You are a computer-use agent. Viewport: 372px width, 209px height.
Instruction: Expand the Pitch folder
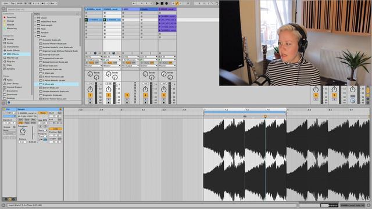(35, 29)
